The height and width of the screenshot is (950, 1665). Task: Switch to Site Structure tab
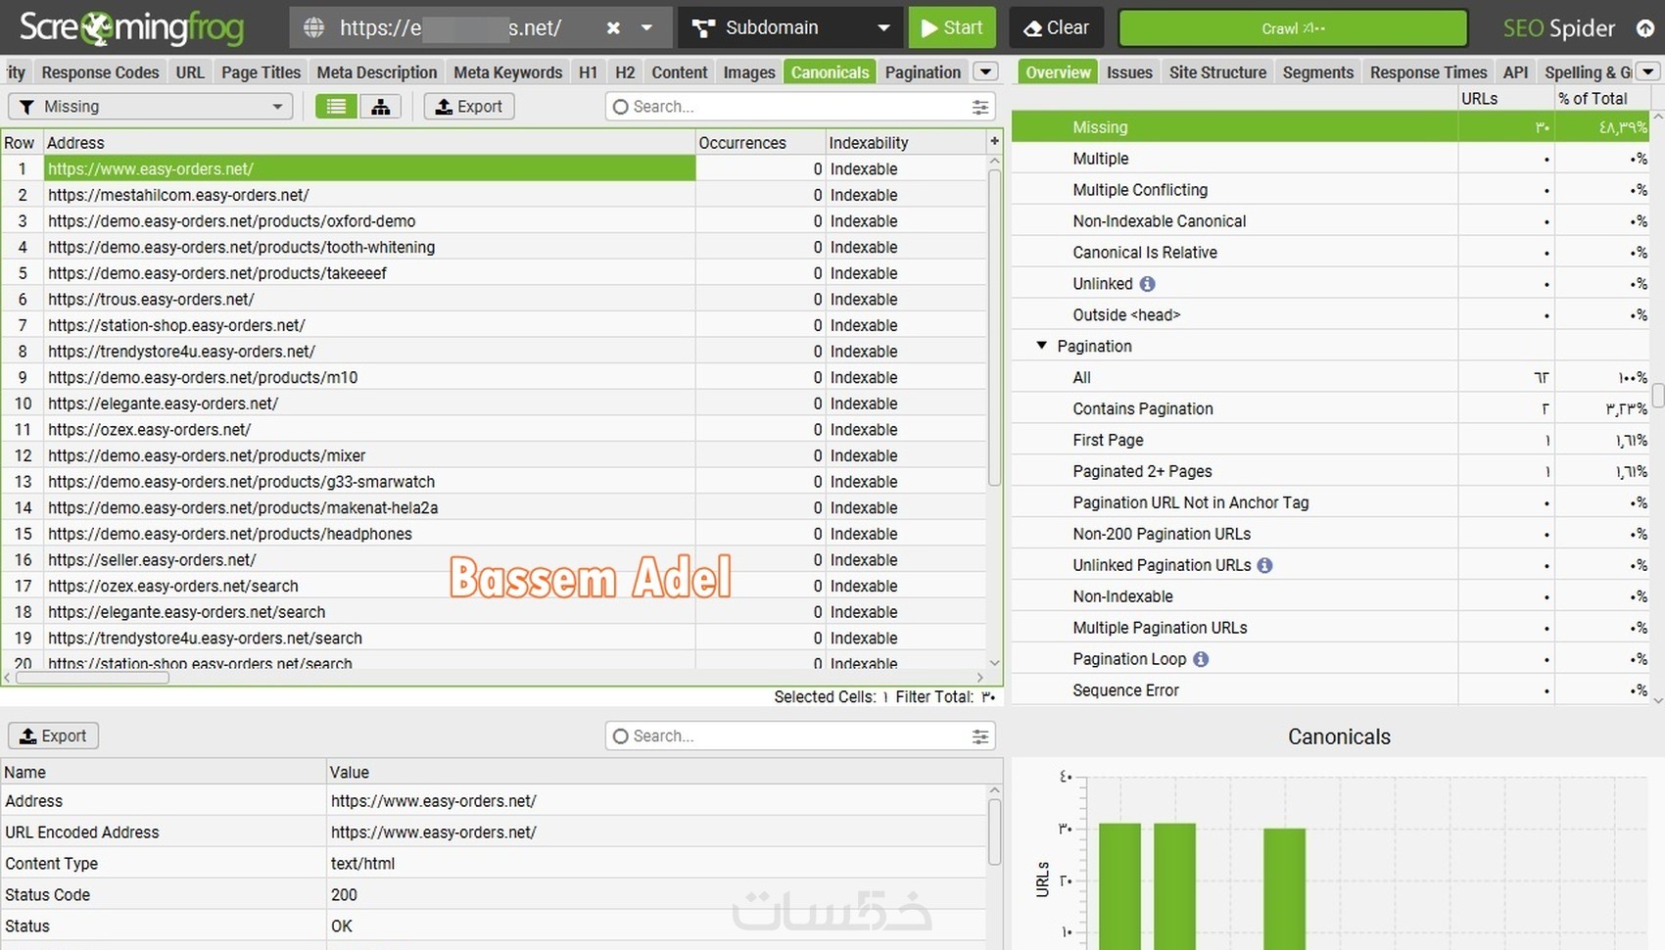point(1217,71)
